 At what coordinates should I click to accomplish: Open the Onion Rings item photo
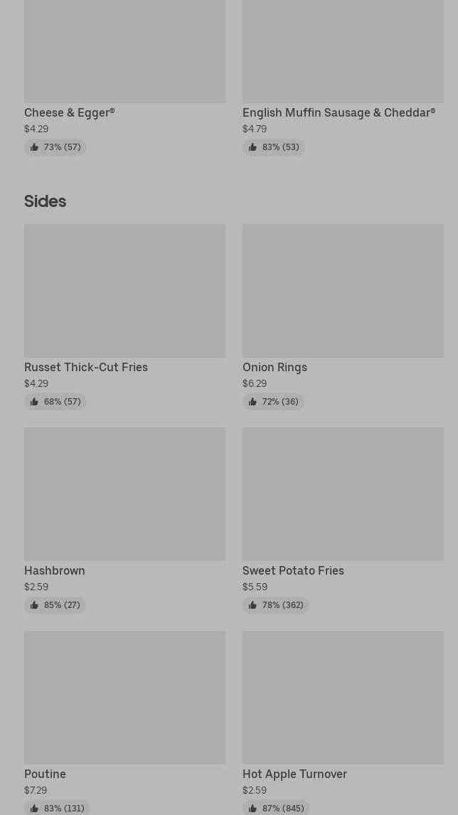[x=343, y=291]
